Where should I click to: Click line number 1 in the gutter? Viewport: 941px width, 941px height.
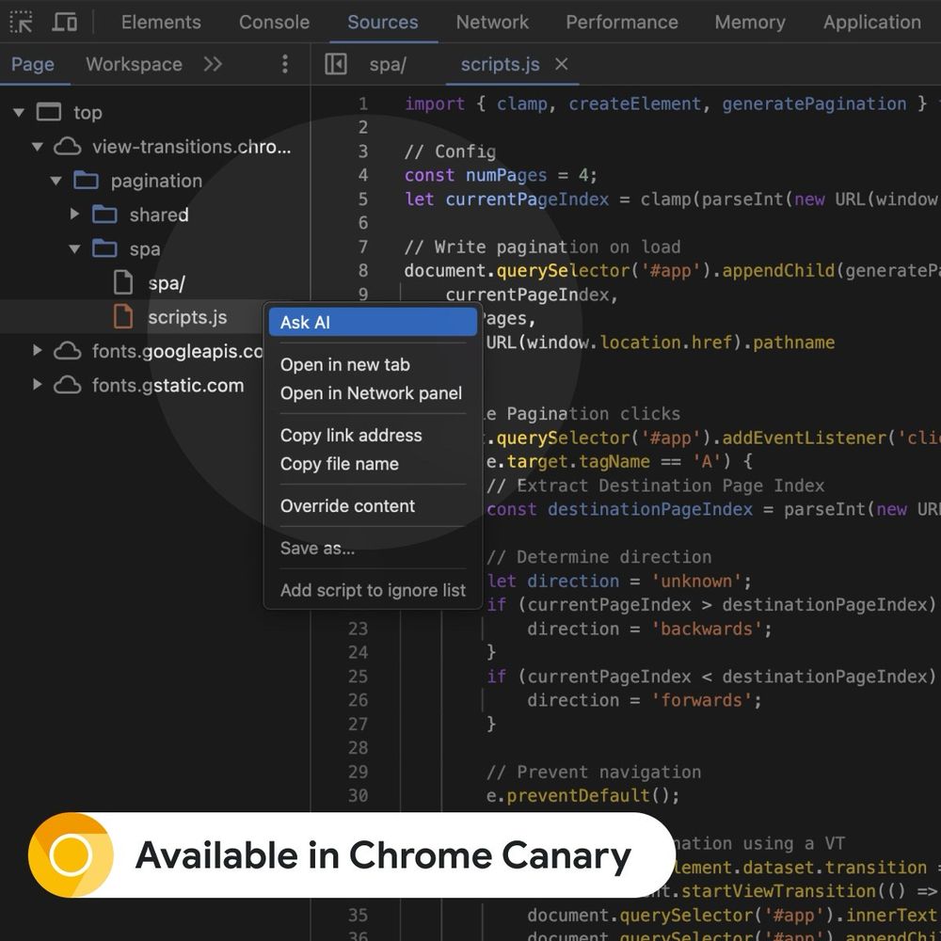363,104
